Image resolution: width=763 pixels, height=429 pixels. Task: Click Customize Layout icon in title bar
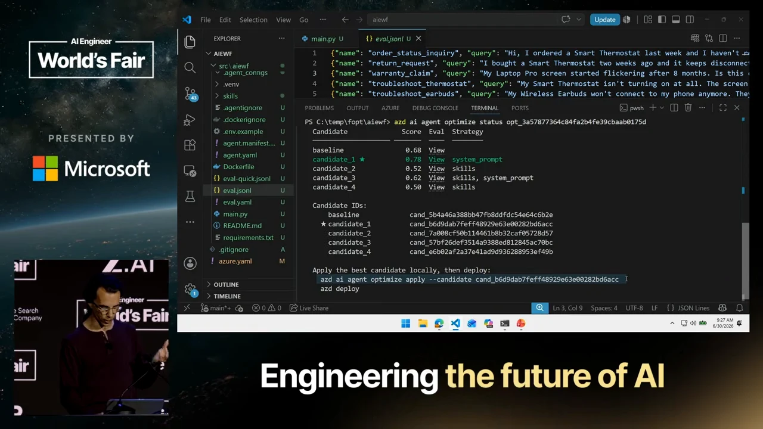[648, 20]
